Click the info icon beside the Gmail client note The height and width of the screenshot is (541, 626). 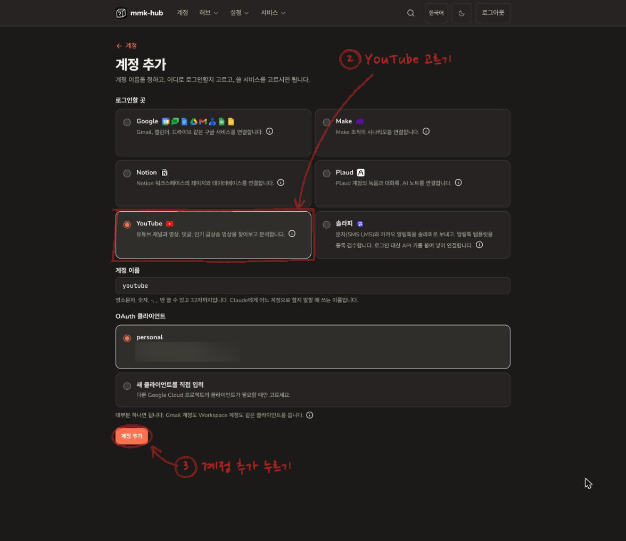click(x=309, y=415)
